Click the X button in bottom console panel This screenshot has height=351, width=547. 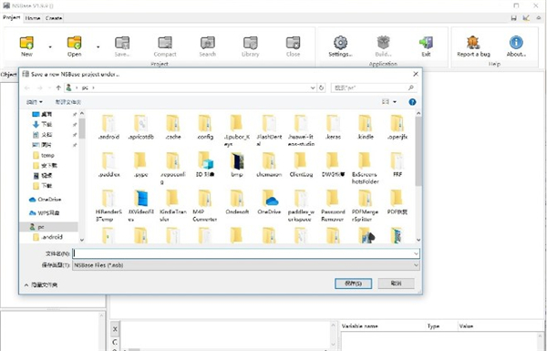coord(115,329)
